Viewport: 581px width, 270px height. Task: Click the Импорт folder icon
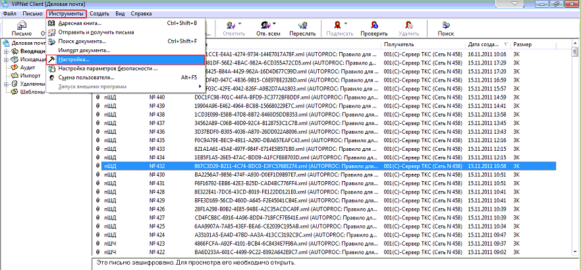click(x=14, y=76)
